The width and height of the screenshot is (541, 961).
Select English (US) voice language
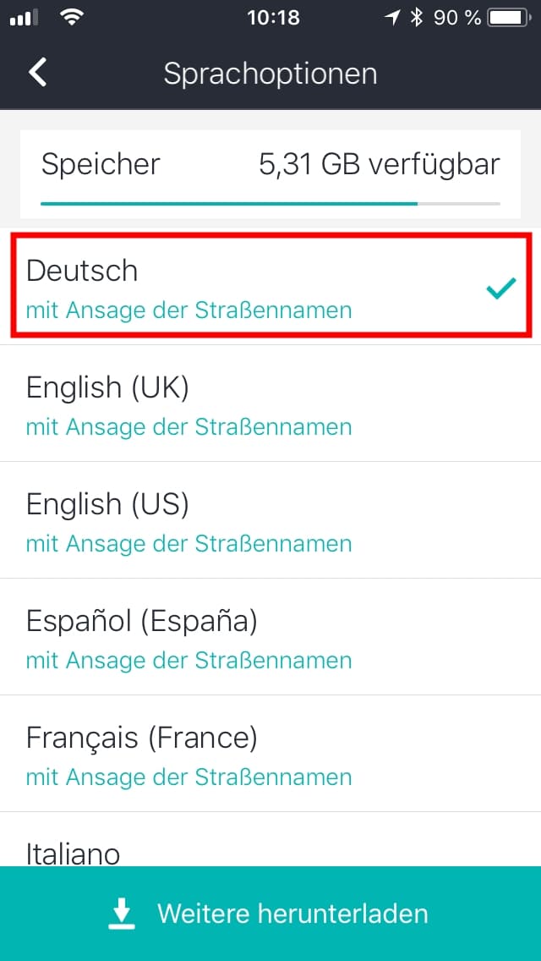click(270, 520)
